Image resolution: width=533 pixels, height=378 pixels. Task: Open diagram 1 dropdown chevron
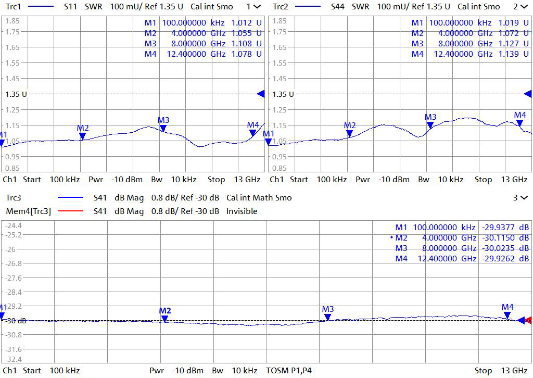pos(257,7)
